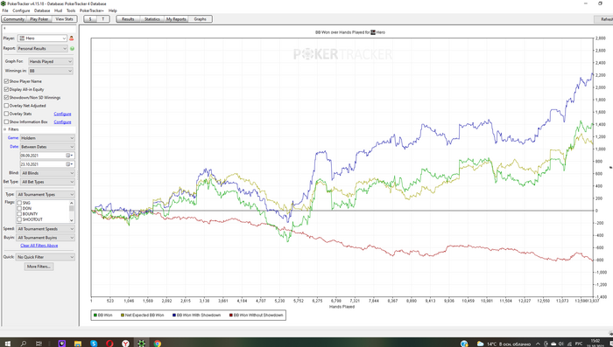Enable Show Information Box checkbox
This screenshot has width=613, height=347.
click(x=6, y=121)
